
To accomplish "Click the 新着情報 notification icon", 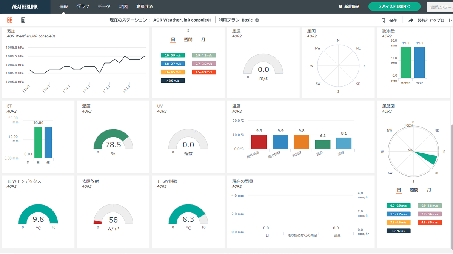I will [x=341, y=6].
